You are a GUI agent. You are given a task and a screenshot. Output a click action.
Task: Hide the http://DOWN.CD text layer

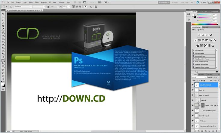point(192,85)
